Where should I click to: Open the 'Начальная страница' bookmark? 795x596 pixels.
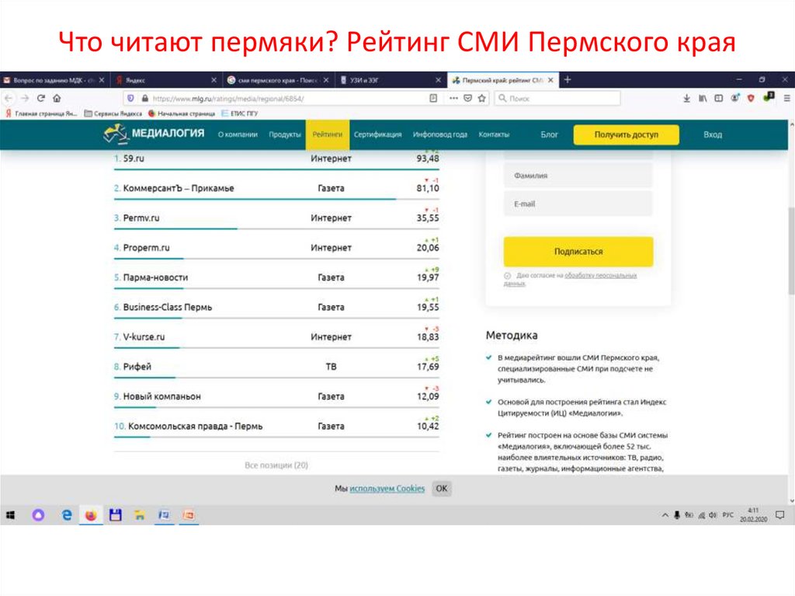point(182,113)
